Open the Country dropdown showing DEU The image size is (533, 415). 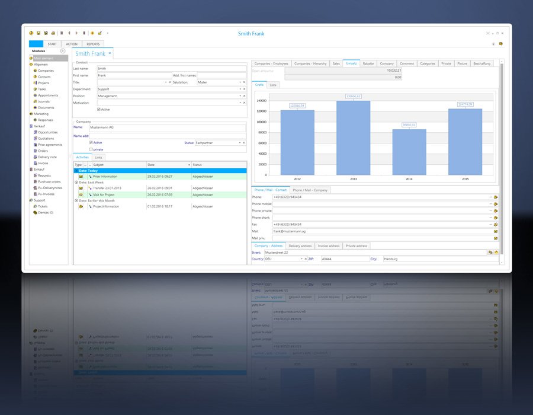click(301, 259)
